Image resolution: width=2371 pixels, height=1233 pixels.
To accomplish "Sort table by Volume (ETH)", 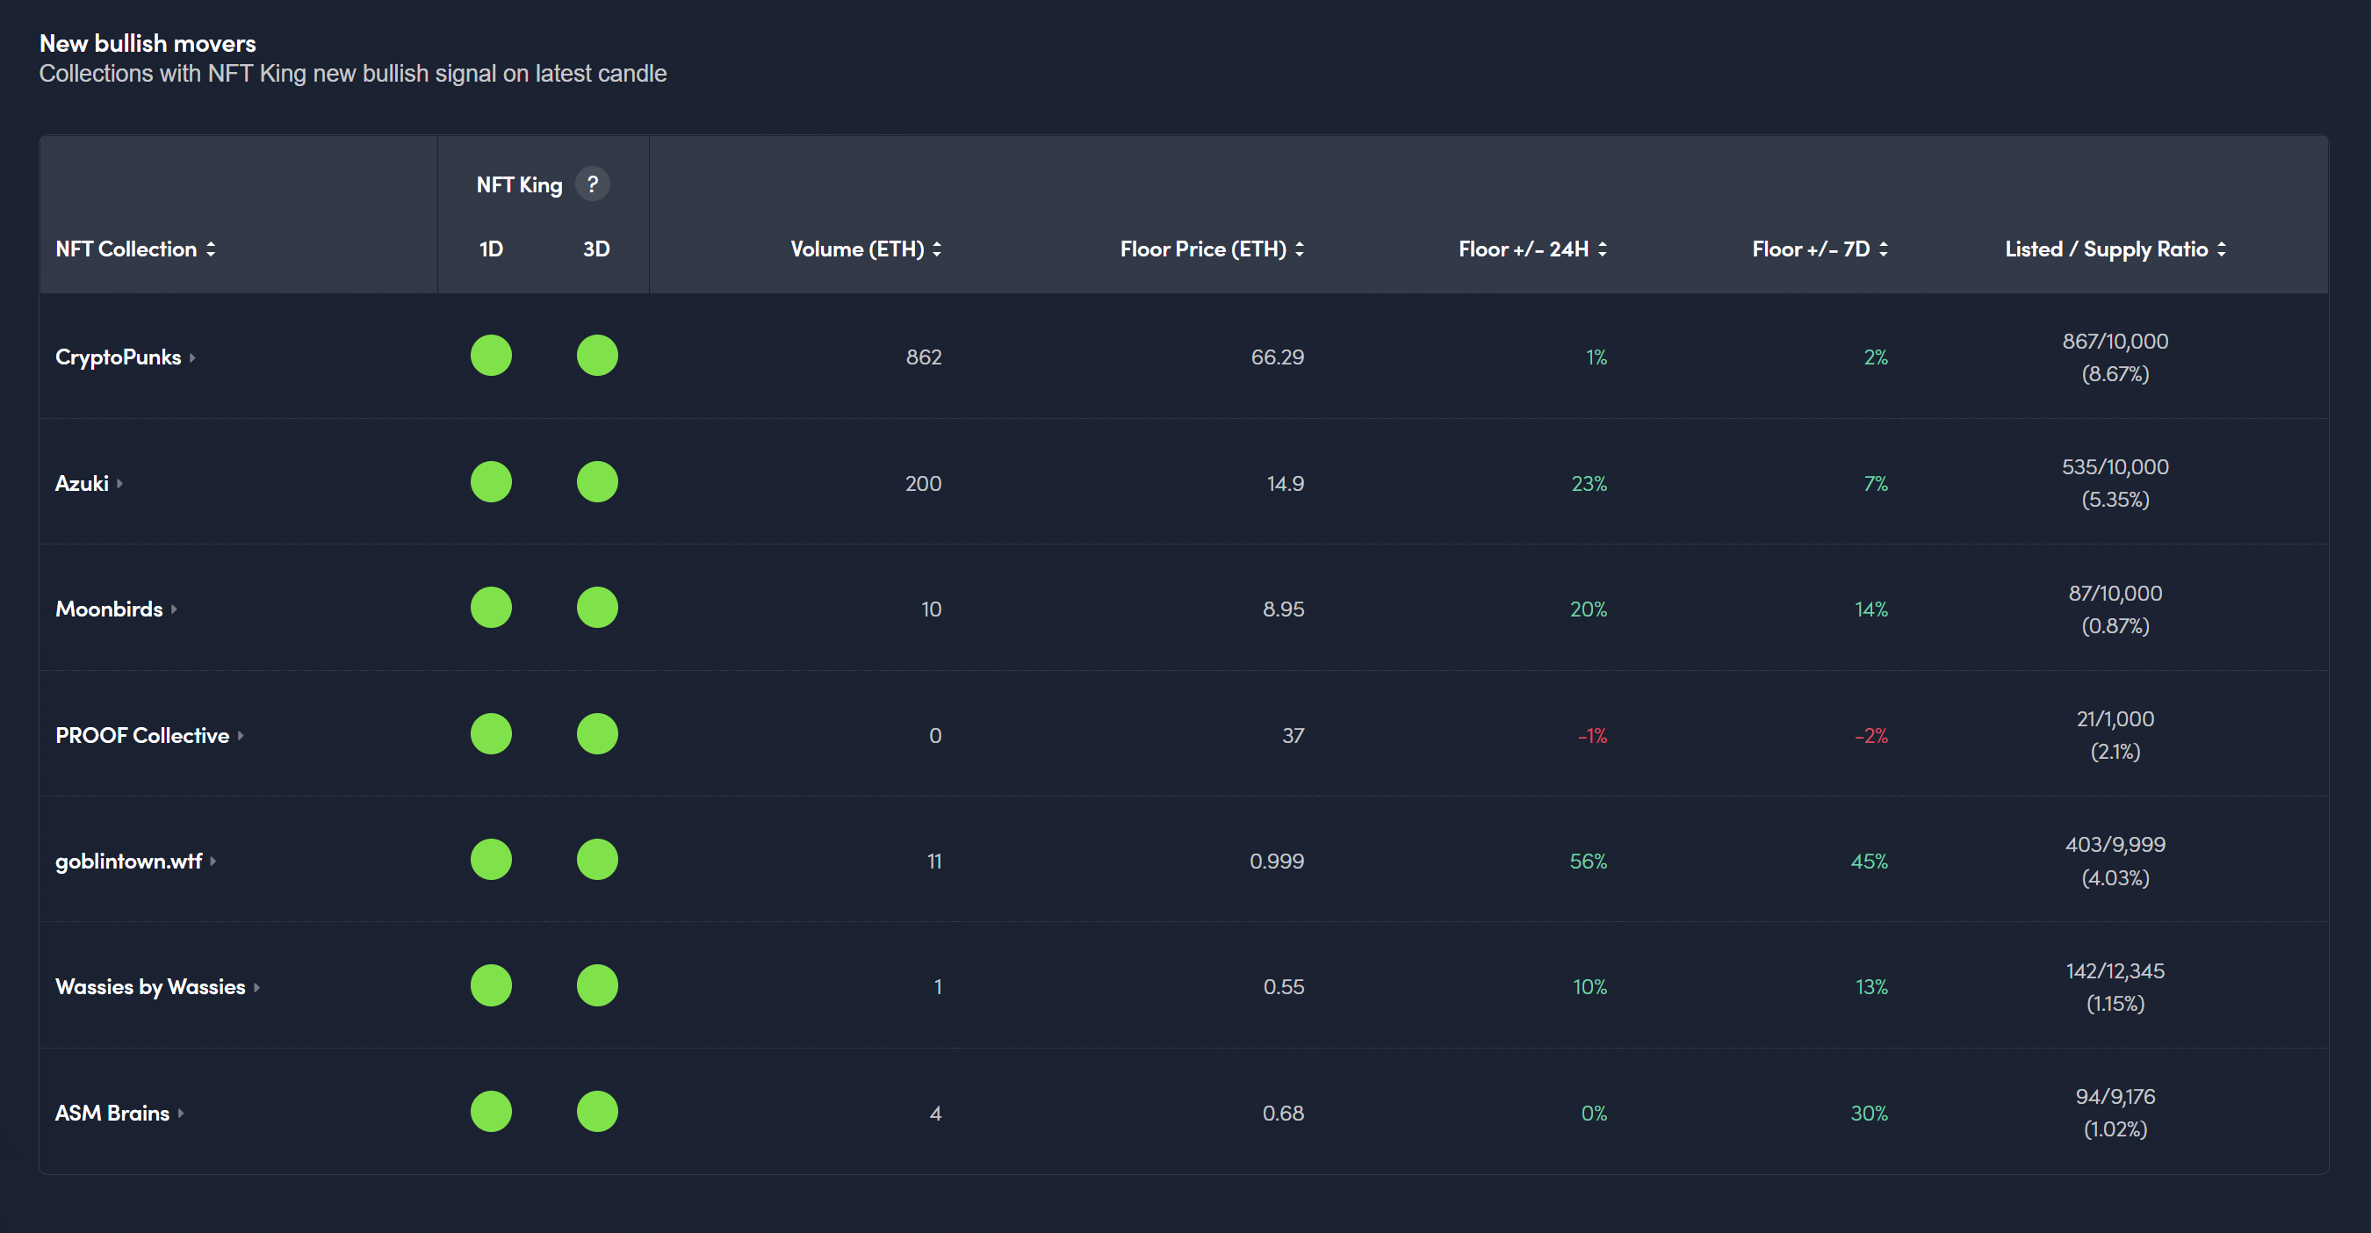I will 865,249.
